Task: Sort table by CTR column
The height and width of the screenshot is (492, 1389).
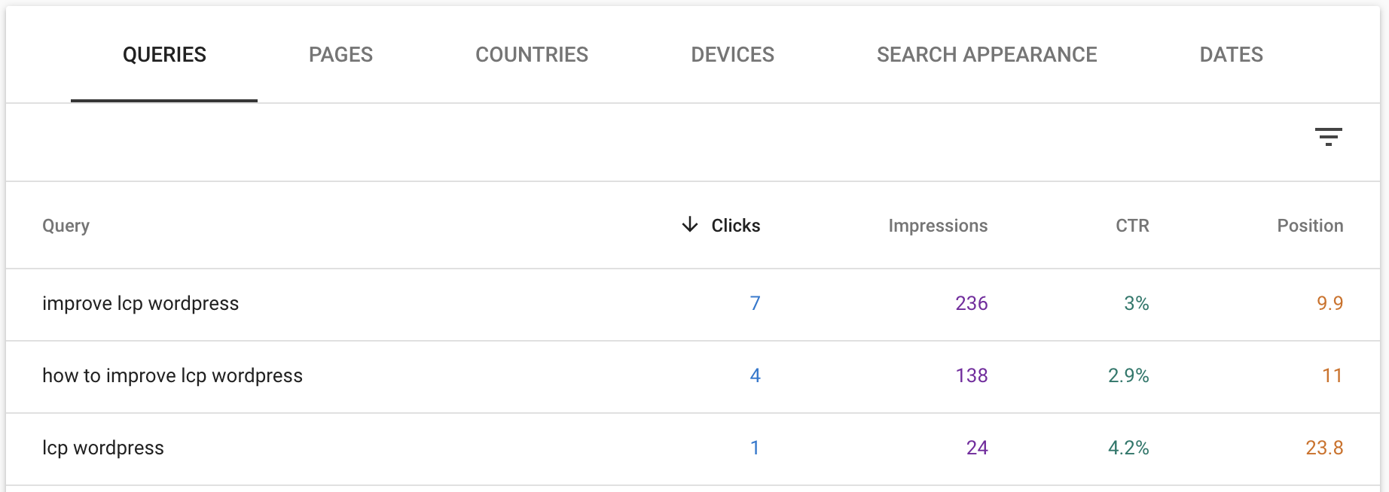Action: pos(1132,226)
